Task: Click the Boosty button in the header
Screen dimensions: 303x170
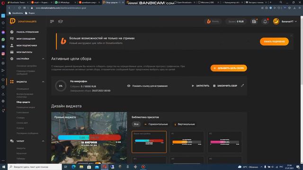Action: 213,21
